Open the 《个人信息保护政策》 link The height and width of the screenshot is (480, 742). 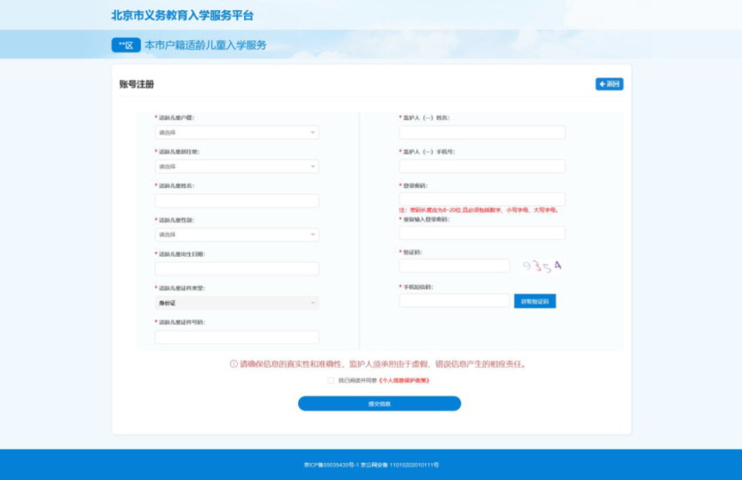pos(404,380)
